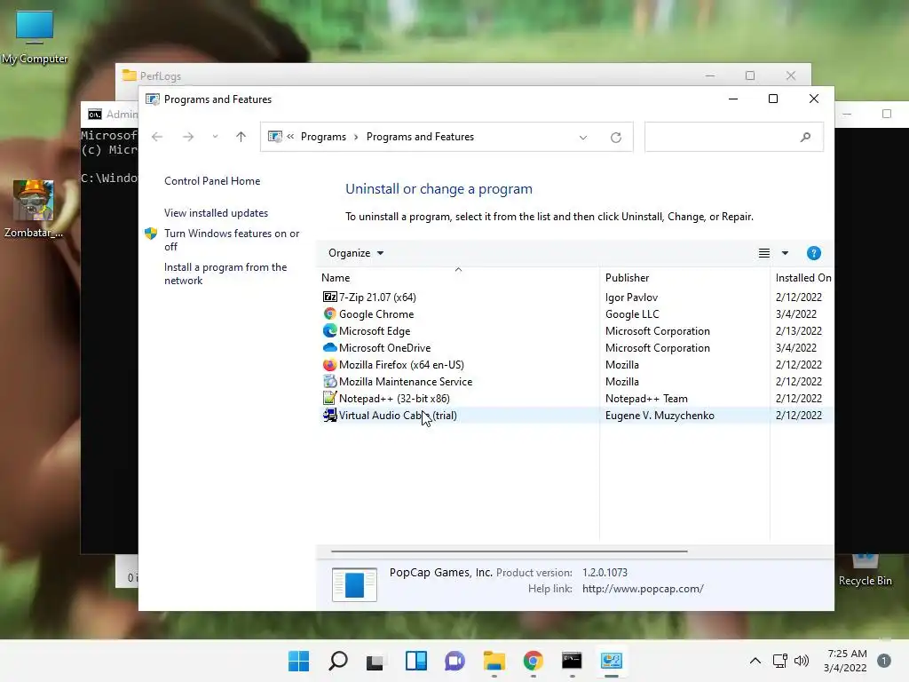Viewport: 909px width, 682px height.
Task: Click publisher Eugene V. Muzychenko cell
Action: click(660, 416)
